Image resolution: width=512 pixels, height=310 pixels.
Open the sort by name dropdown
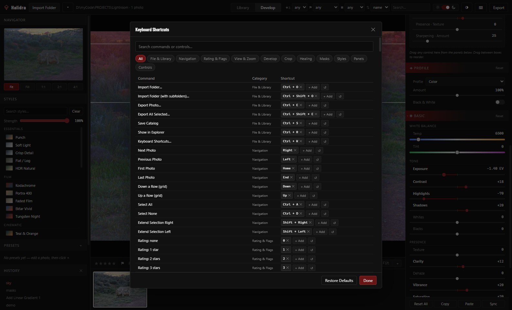[380, 7]
